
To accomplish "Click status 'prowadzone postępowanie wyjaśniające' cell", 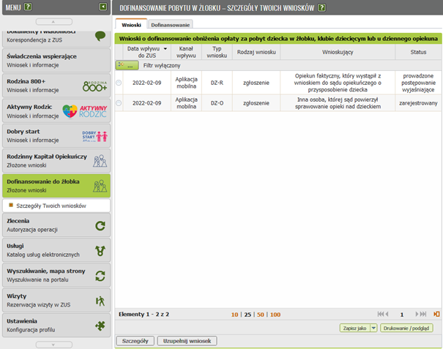I will point(418,83).
